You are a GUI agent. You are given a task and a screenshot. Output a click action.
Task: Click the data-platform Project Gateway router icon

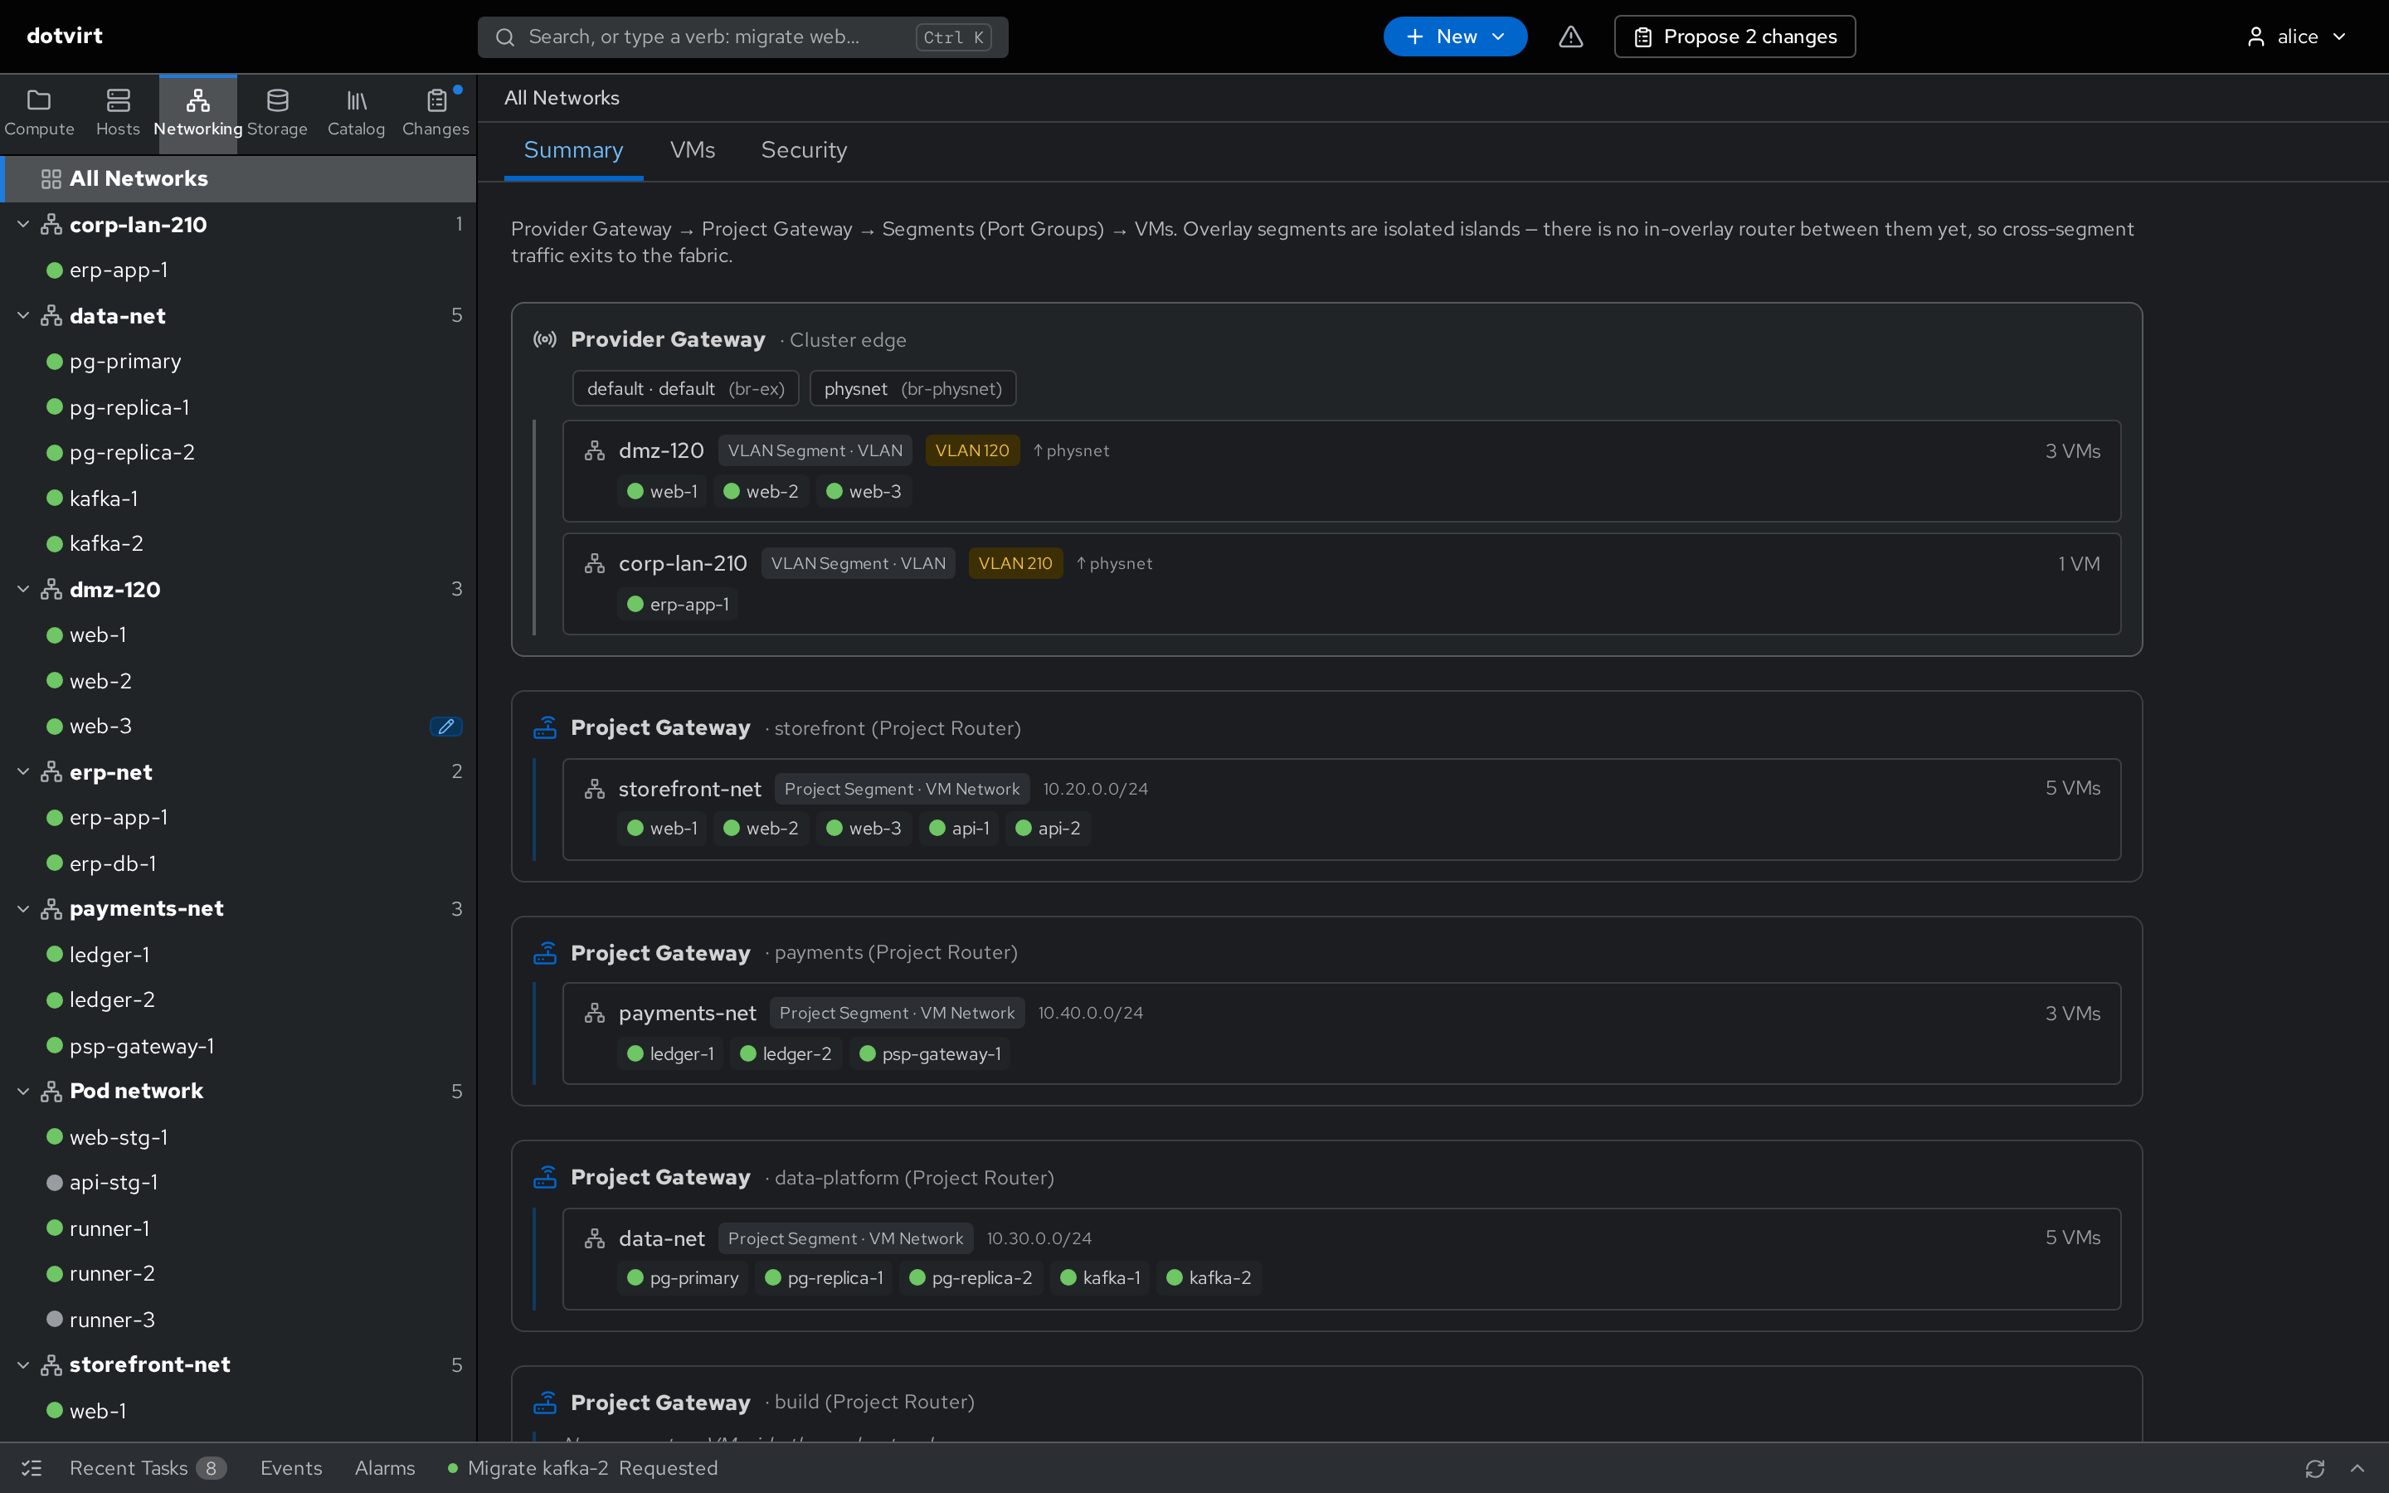[x=545, y=1177]
